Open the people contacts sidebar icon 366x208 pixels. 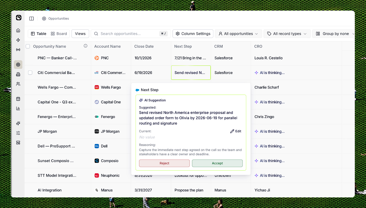(x=18, y=84)
